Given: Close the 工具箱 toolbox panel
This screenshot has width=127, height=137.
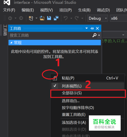Looking at the screenshot, I should pyautogui.click(x=97, y=28).
